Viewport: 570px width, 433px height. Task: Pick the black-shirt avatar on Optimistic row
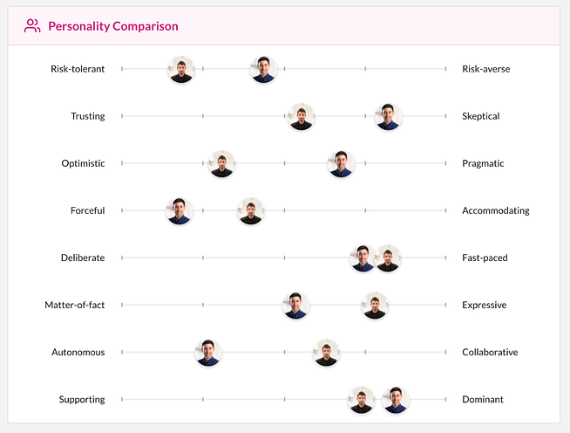[x=221, y=163]
